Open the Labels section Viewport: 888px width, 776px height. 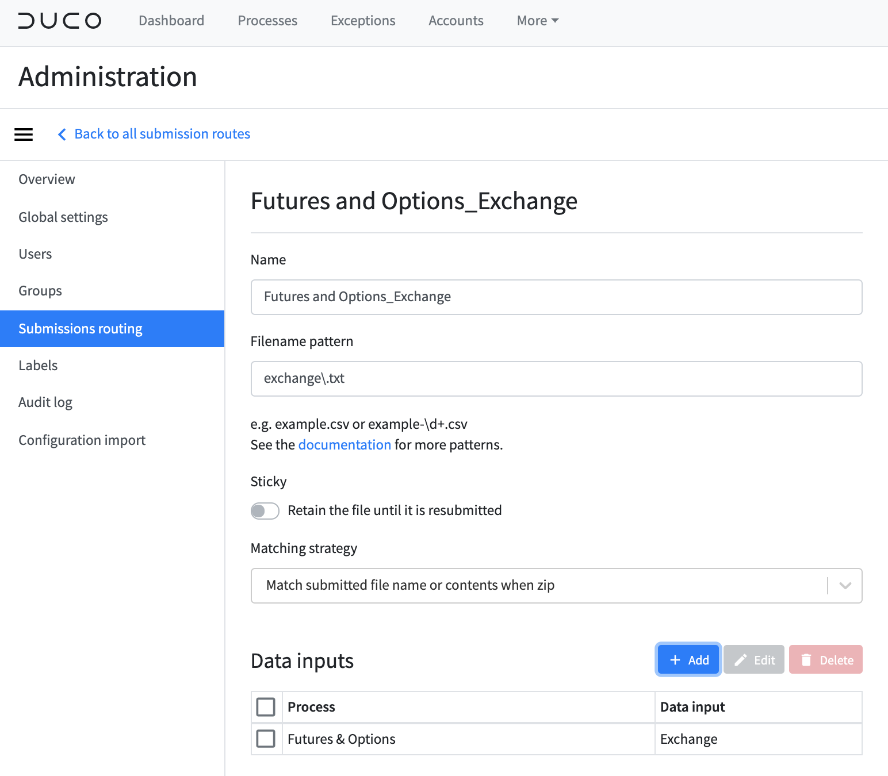(112, 366)
